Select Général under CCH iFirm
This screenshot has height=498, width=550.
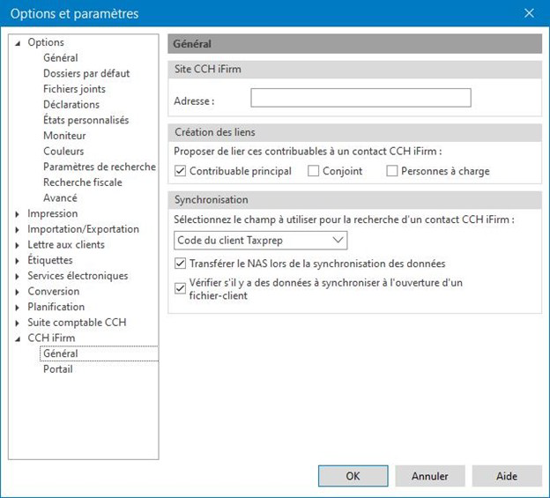[x=60, y=353]
